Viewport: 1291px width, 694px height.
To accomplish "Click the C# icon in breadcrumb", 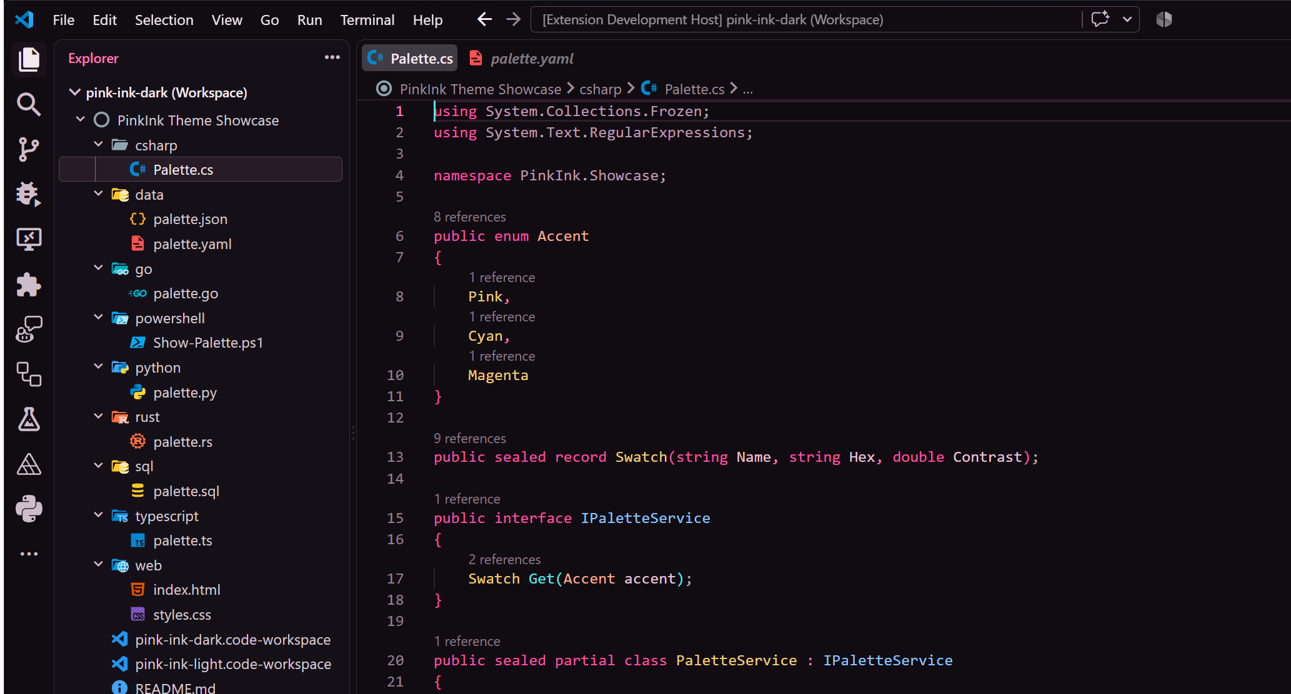I will [x=649, y=89].
